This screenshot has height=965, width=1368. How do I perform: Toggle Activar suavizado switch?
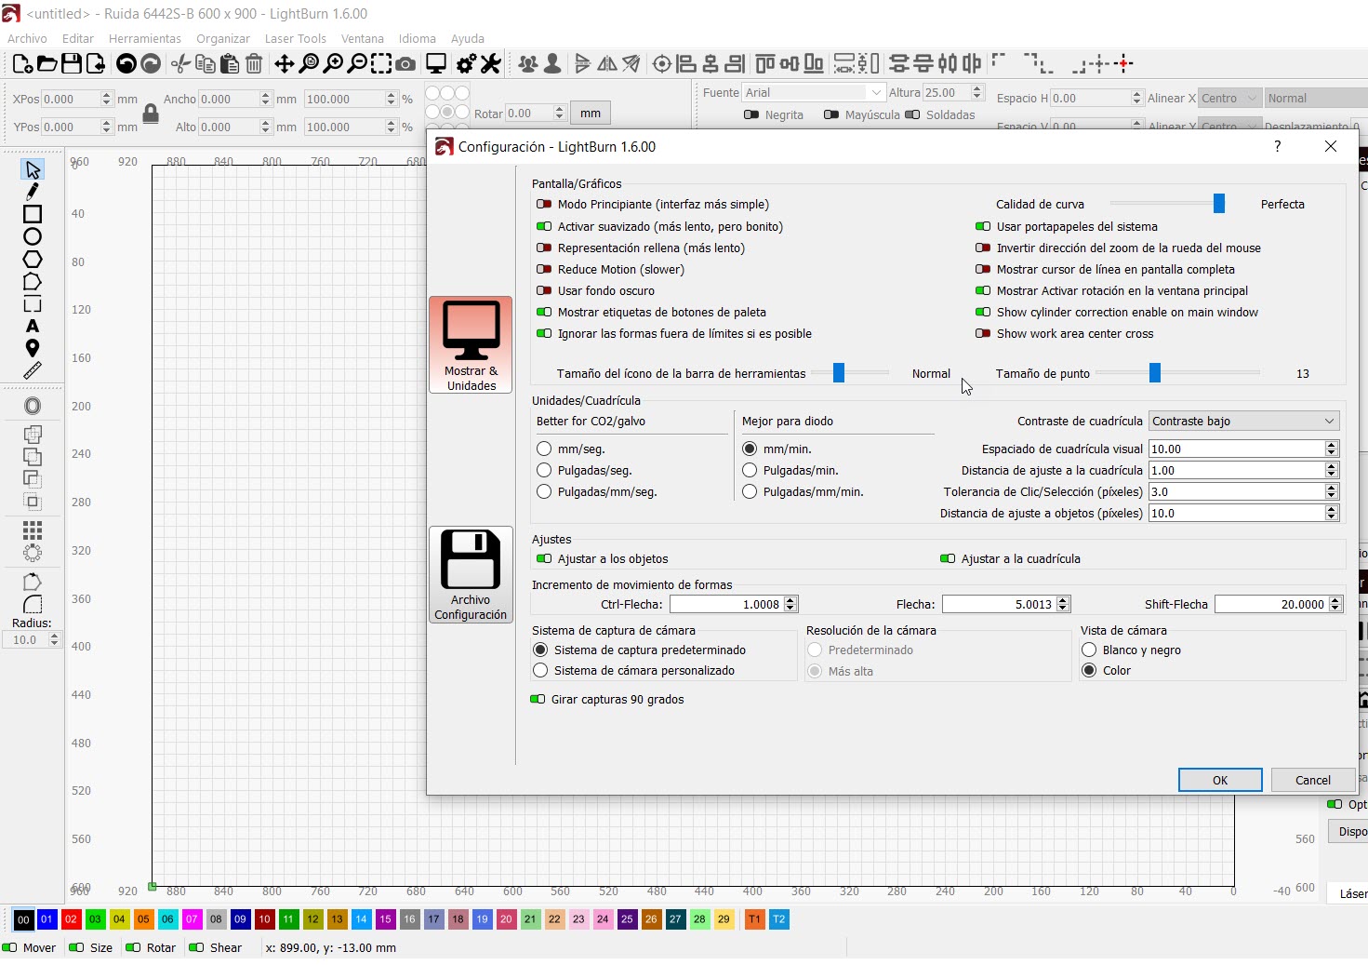click(x=544, y=226)
